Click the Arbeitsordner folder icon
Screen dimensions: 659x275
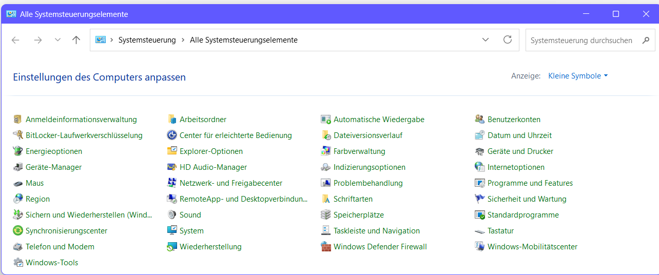[172, 120]
